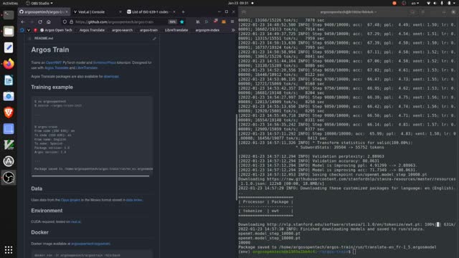Show more bookmarks with the overflow chevron
459x258 pixels.
click(x=233, y=30)
